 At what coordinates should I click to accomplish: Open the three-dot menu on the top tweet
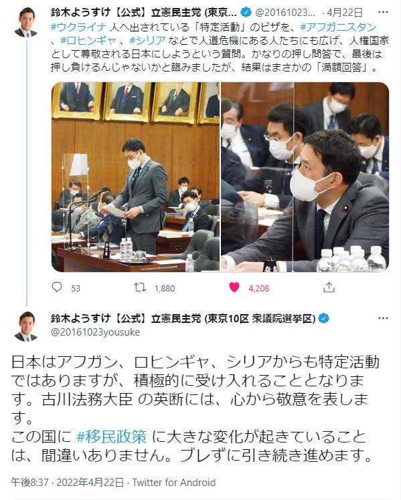pyautogui.click(x=383, y=13)
